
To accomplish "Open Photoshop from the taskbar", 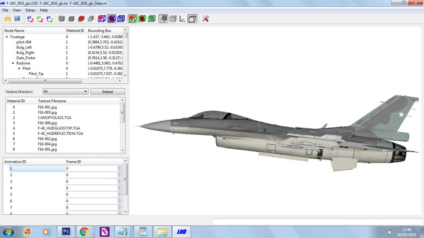I will 66,232.
